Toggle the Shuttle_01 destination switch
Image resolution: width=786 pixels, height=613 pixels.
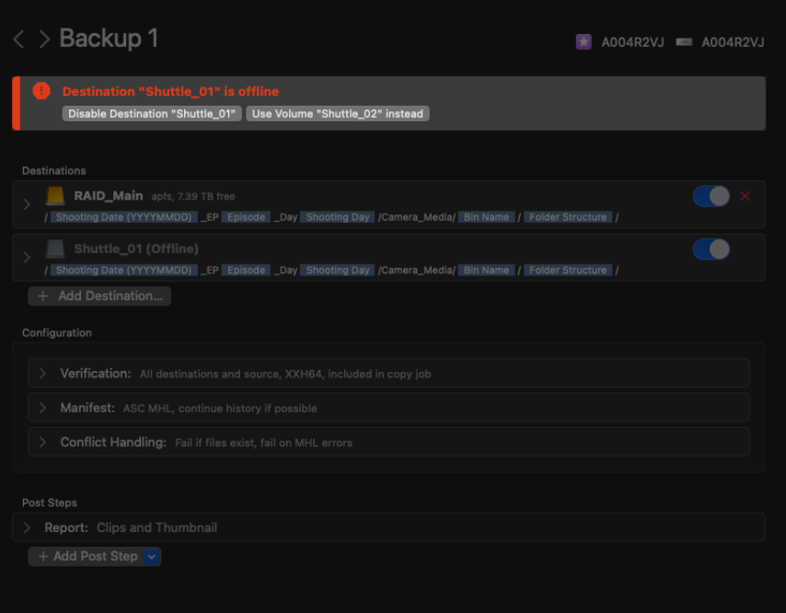tap(711, 249)
